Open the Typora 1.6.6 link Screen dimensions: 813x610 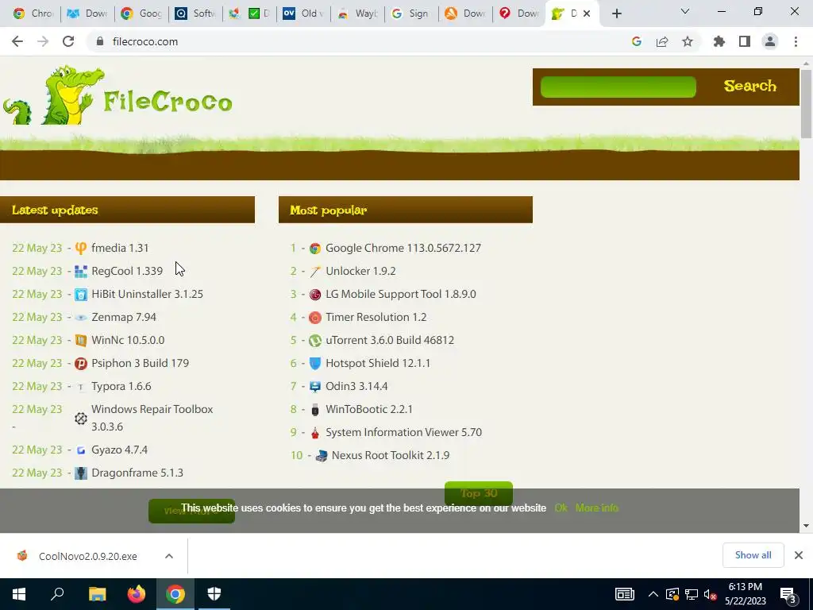tap(121, 387)
